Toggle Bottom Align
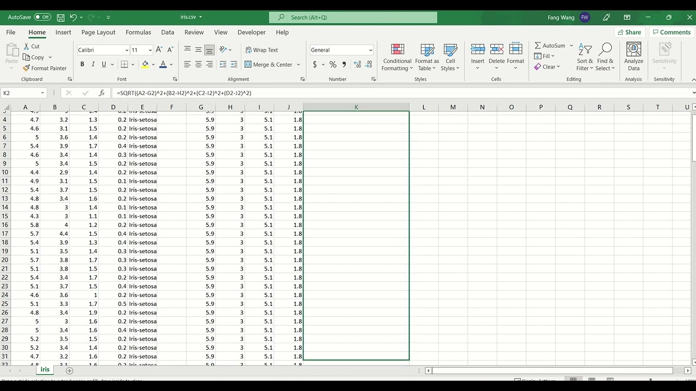This screenshot has width=696, height=391. coord(209,49)
